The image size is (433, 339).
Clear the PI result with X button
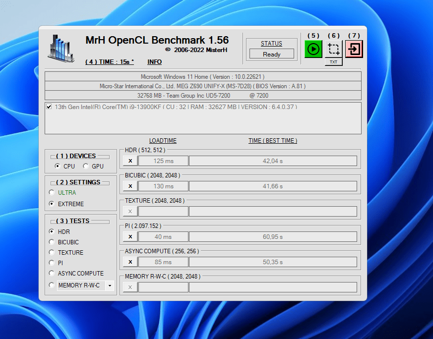[x=130, y=237]
